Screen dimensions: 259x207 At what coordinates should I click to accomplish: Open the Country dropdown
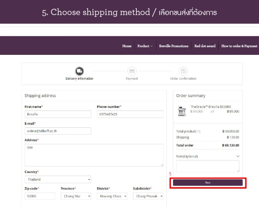click(58, 179)
